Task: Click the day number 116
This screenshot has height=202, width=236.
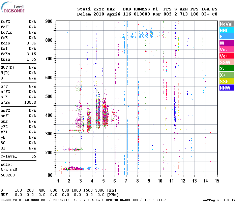Action: 127,14
